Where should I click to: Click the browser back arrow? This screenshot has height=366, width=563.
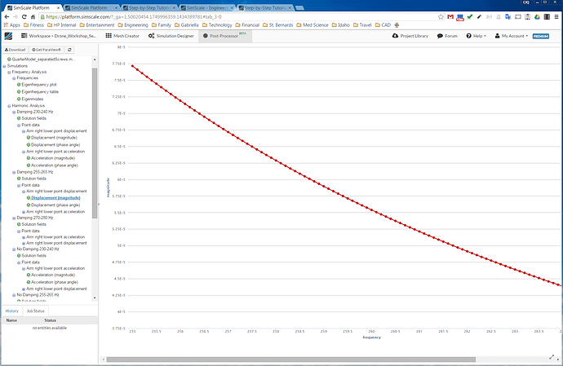click(x=7, y=17)
